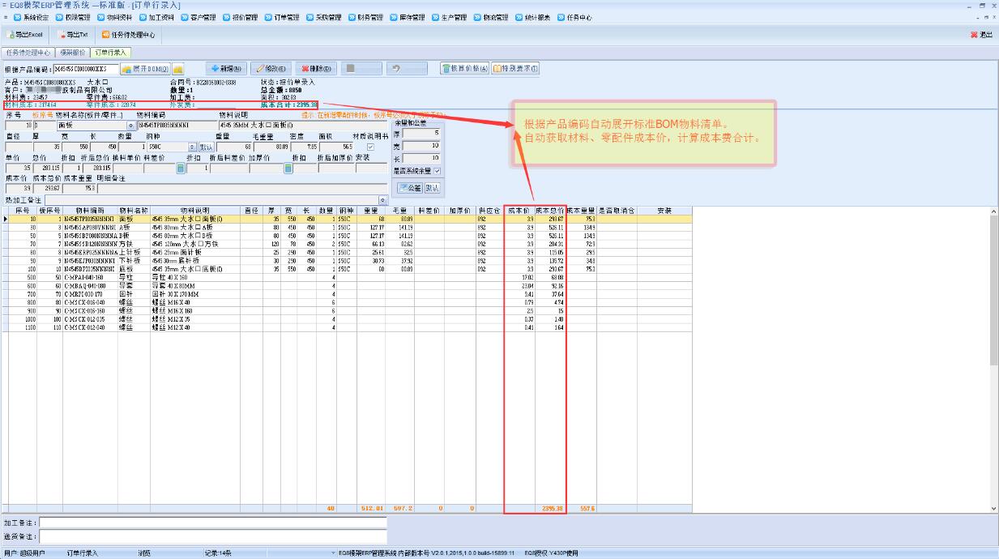The image size is (999, 559).
Task: Click the 送货备注 input field
Action: (x=213, y=536)
